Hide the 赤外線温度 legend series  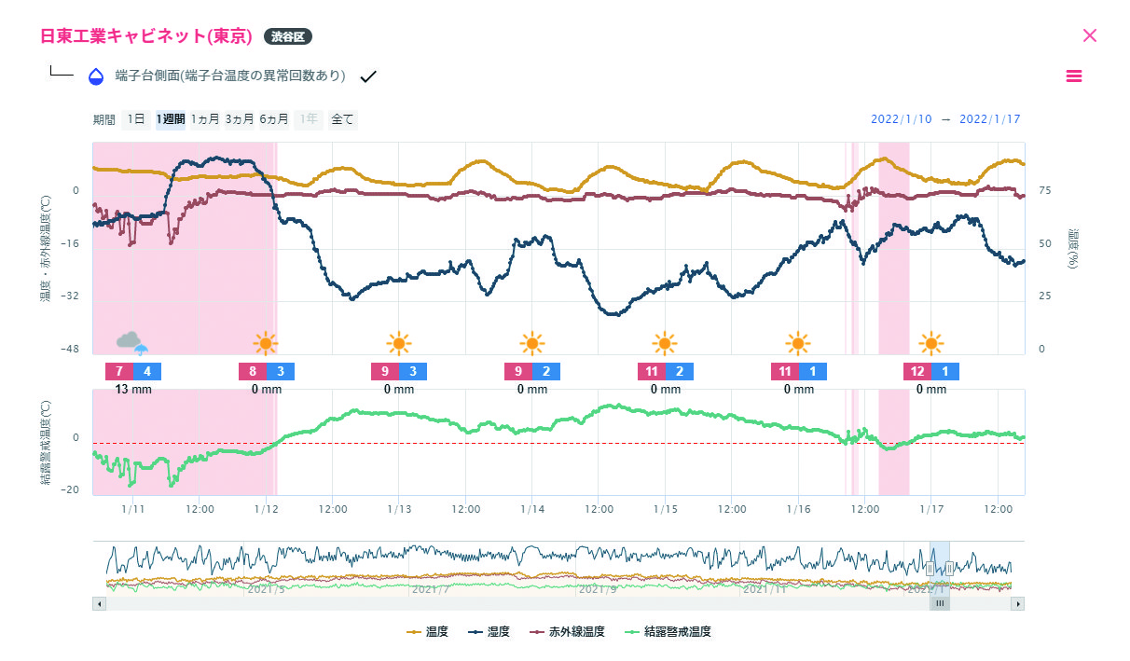pyautogui.click(x=567, y=632)
